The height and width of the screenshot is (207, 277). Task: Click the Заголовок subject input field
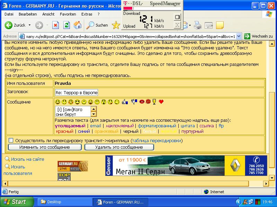[77, 93]
